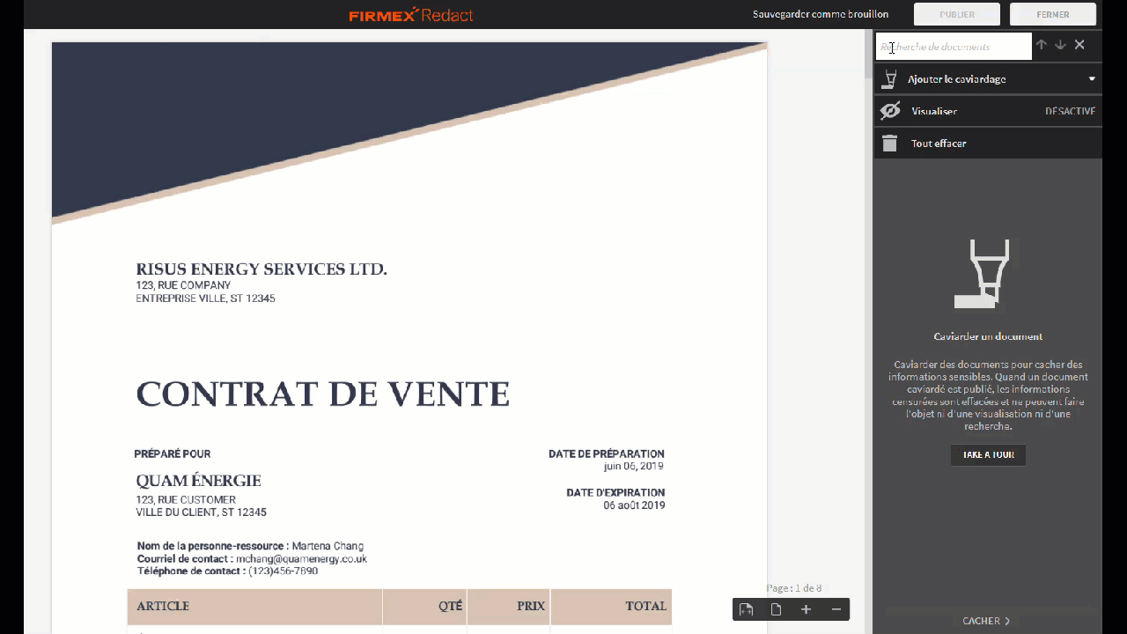The image size is (1127, 634).
Task: Click the CONTRAT DE VENTE heading
Action: [323, 394]
